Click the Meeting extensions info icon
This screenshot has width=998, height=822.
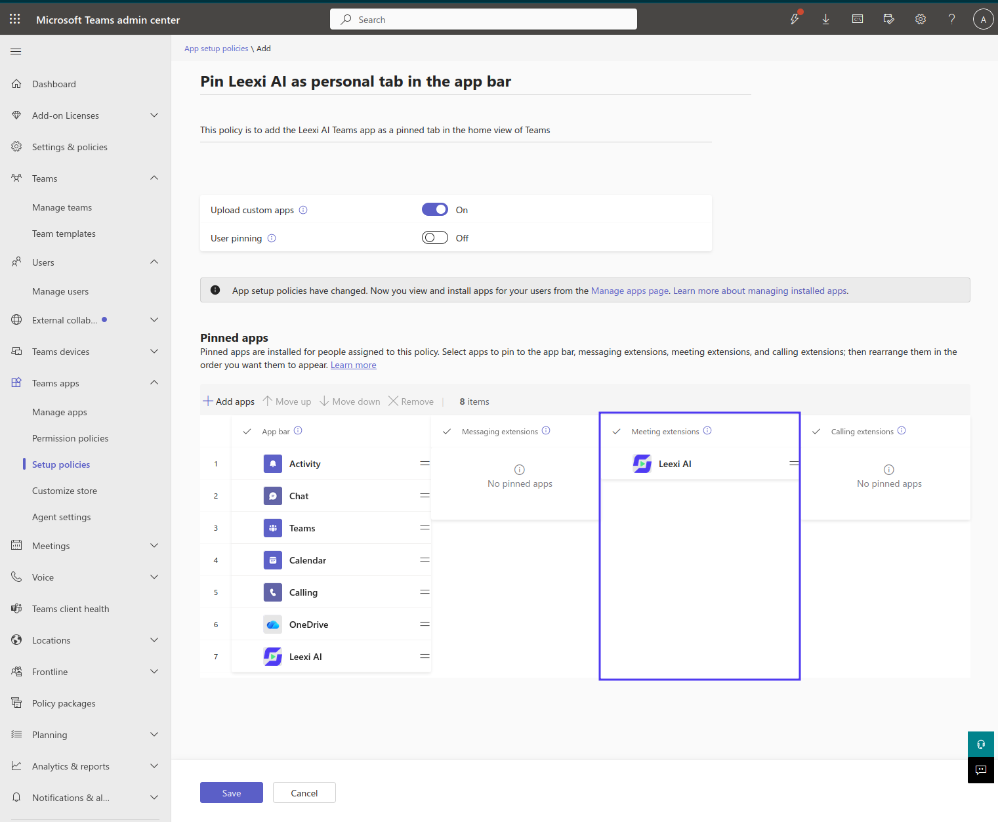[x=707, y=430]
